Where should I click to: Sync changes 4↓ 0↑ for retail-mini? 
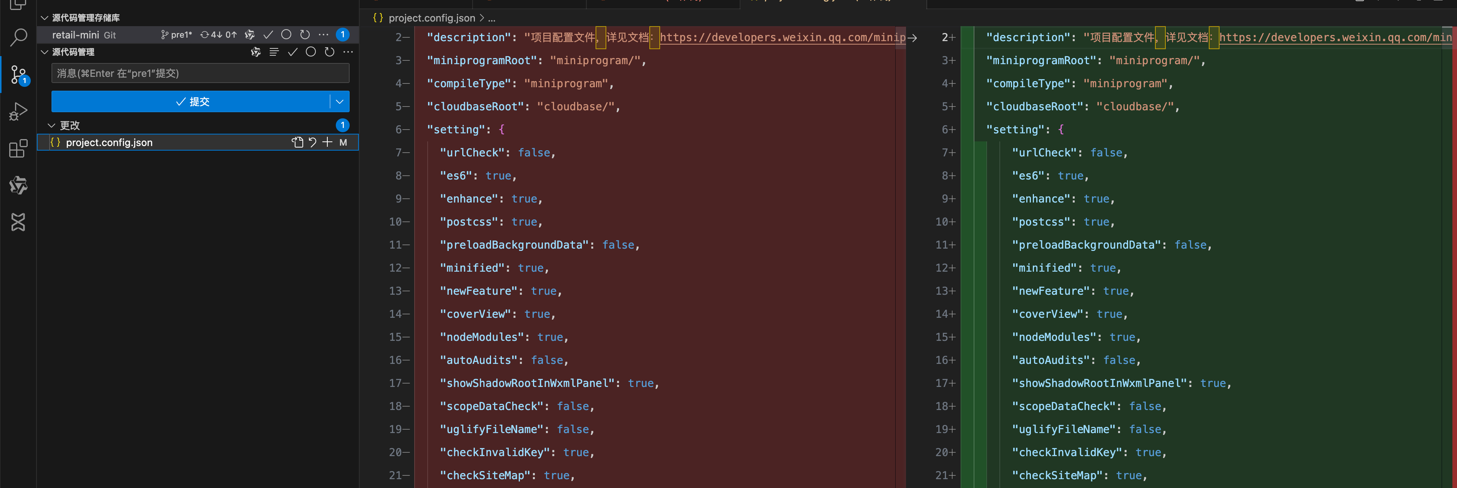218,35
